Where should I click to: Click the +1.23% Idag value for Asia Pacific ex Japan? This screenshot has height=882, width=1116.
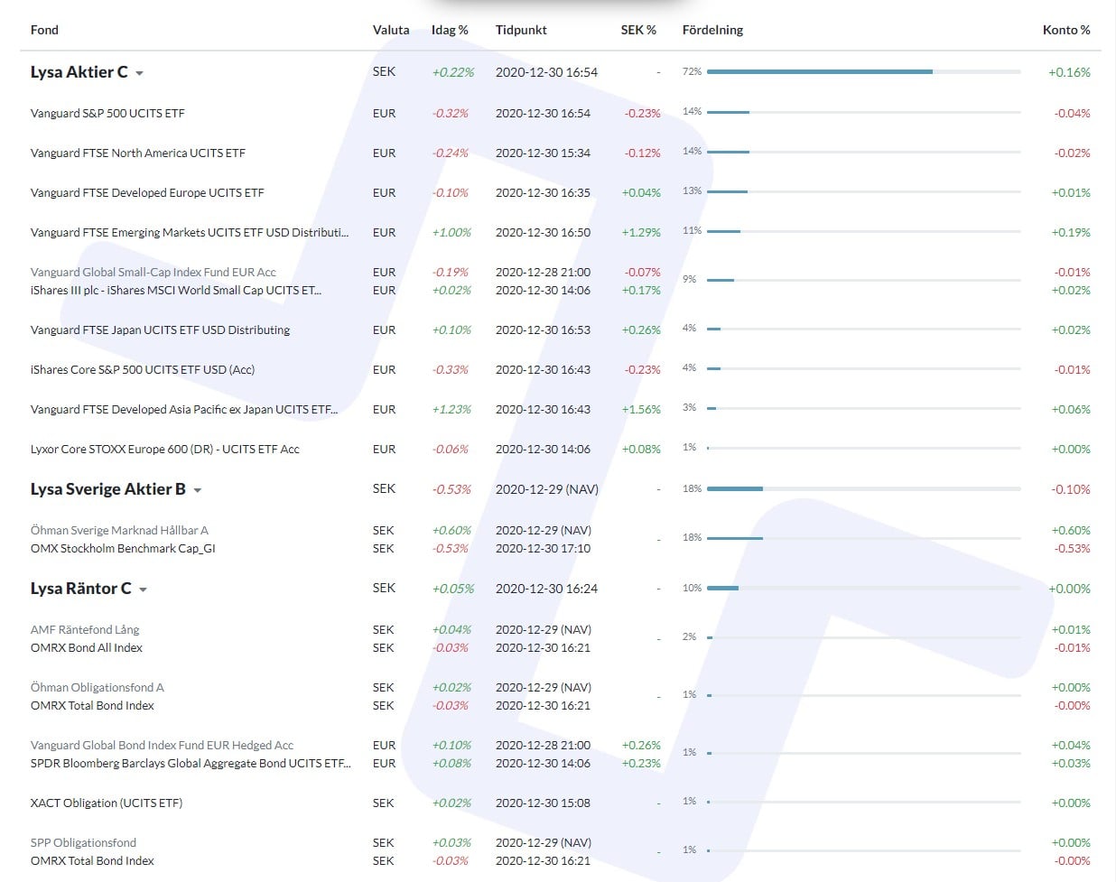pos(451,409)
